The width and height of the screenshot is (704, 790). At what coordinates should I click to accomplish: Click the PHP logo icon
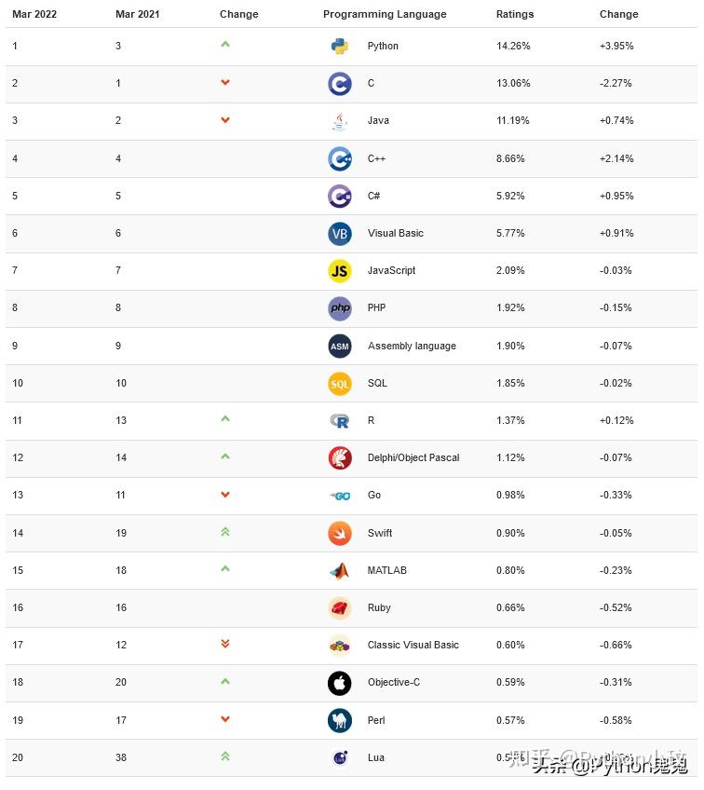(x=340, y=308)
